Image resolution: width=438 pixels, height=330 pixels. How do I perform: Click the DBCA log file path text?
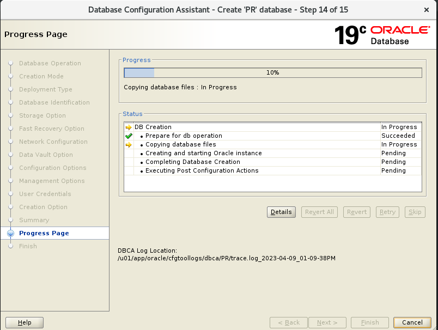tap(227, 258)
